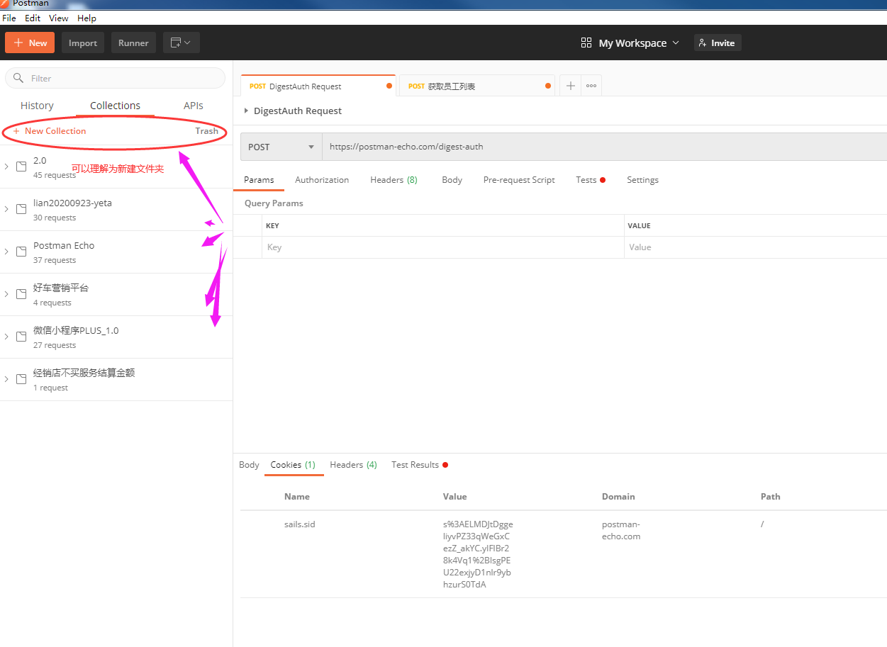This screenshot has width=887, height=647.
Task: Open a new request tab with plus
Action: pos(571,86)
